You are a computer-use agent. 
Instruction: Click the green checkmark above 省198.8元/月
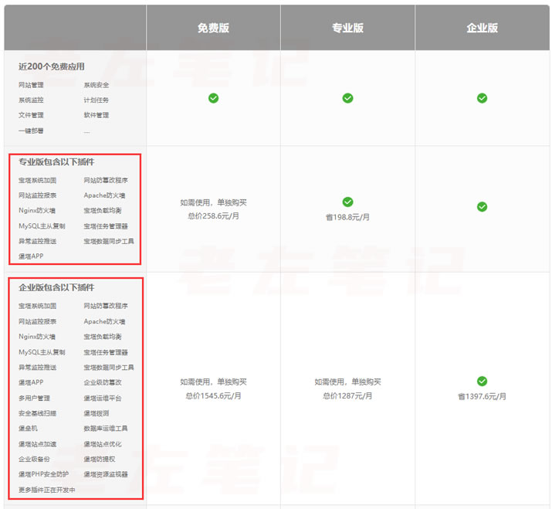[347, 202]
